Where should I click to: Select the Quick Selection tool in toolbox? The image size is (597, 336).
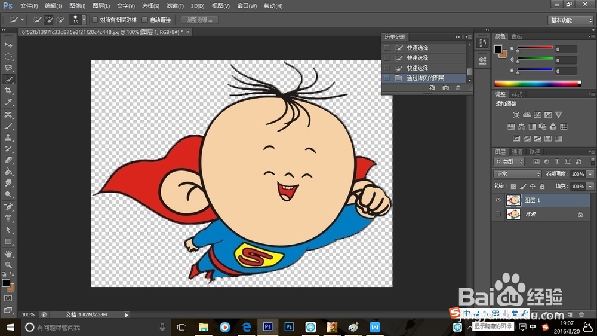[8, 80]
